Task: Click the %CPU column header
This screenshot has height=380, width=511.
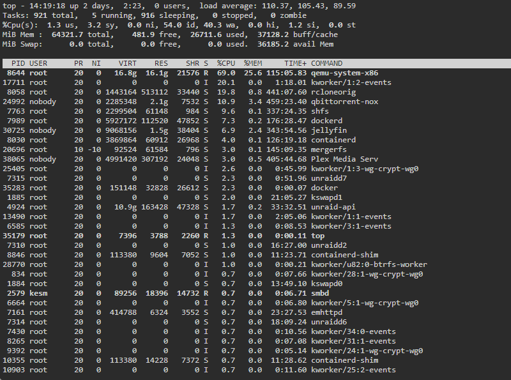Action: (x=226, y=63)
